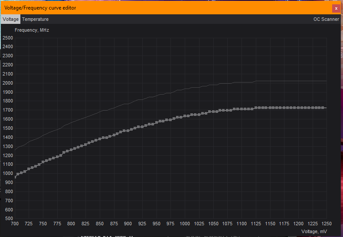
Task: Click the 1250 voltage axis label
Action: pyautogui.click(x=327, y=224)
